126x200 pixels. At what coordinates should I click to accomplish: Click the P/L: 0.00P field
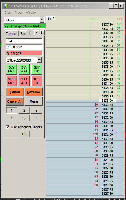24,47
